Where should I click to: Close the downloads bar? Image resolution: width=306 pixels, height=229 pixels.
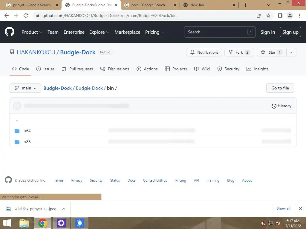301,208
